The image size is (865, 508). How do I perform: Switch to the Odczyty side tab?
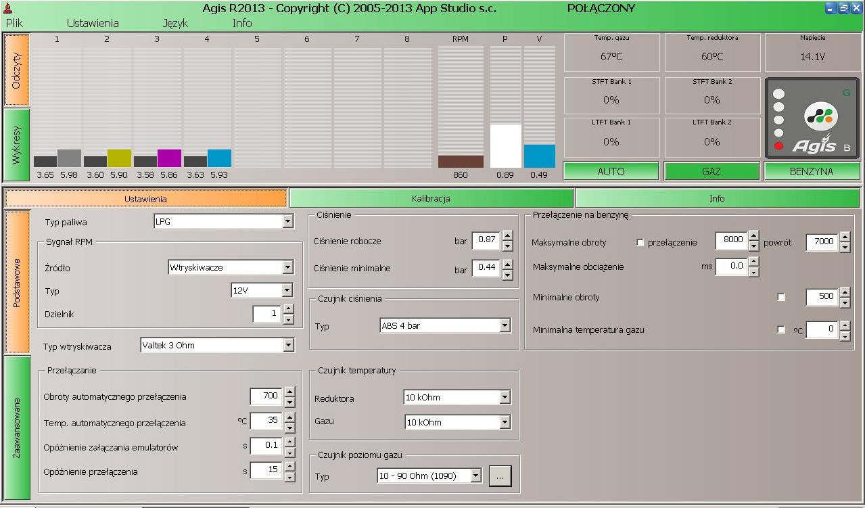17,70
